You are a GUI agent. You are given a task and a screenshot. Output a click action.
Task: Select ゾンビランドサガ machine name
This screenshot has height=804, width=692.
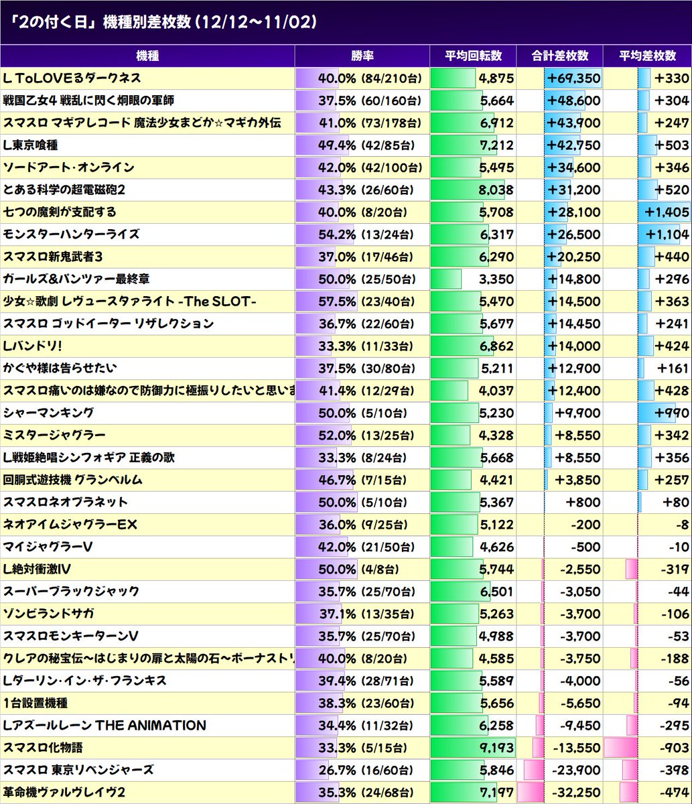(48, 614)
